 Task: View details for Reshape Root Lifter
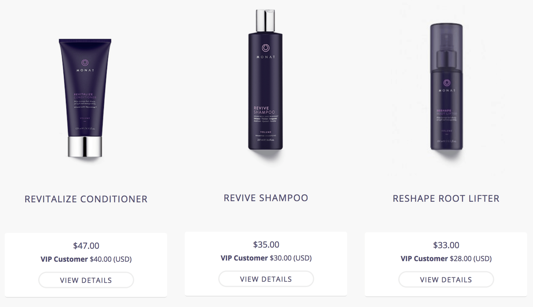(446, 280)
